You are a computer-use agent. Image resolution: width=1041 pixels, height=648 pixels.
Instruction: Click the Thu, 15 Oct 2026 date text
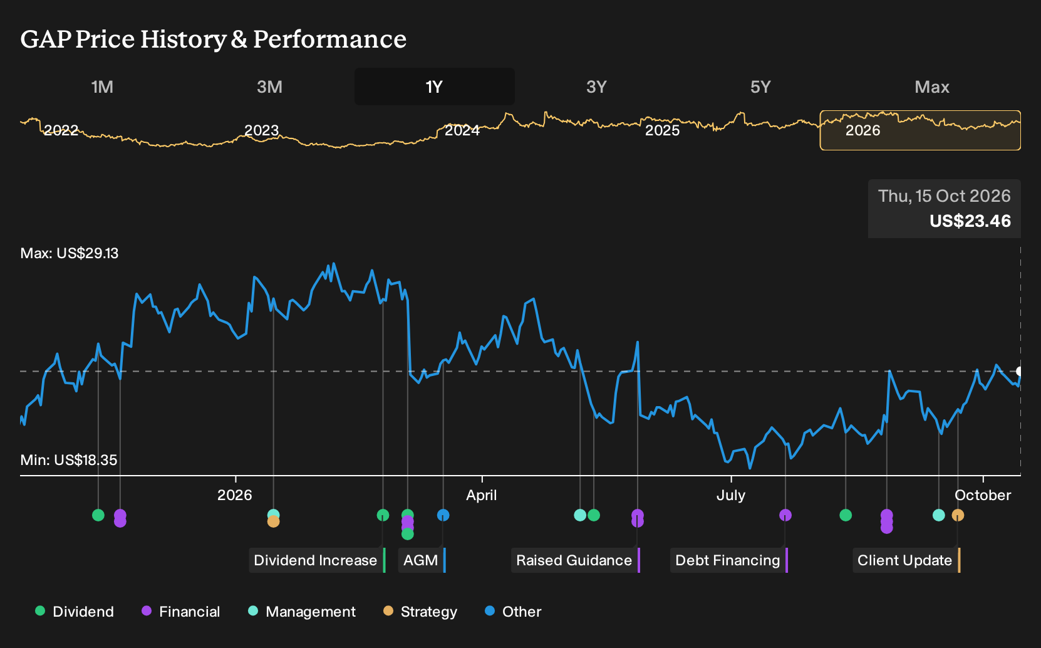tap(945, 196)
